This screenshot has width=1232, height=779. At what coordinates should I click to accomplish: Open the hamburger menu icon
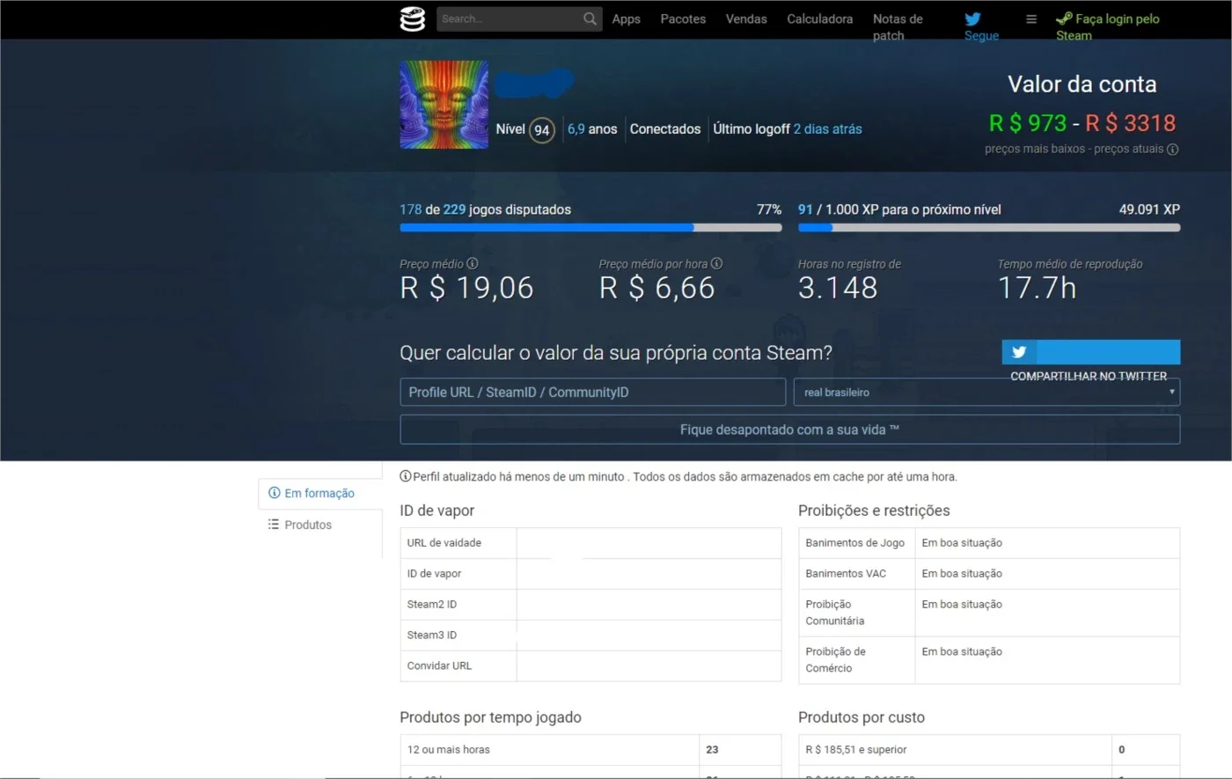click(x=1031, y=18)
